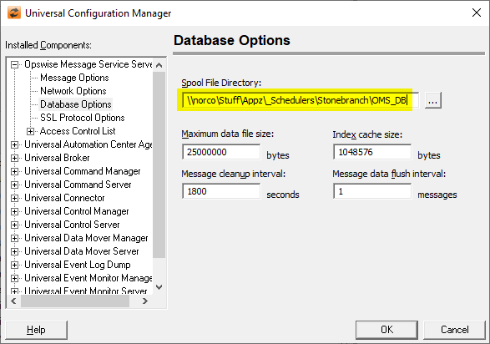The width and height of the screenshot is (490, 344).
Task: Select Database Options in the tree
Action: [x=76, y=104]
